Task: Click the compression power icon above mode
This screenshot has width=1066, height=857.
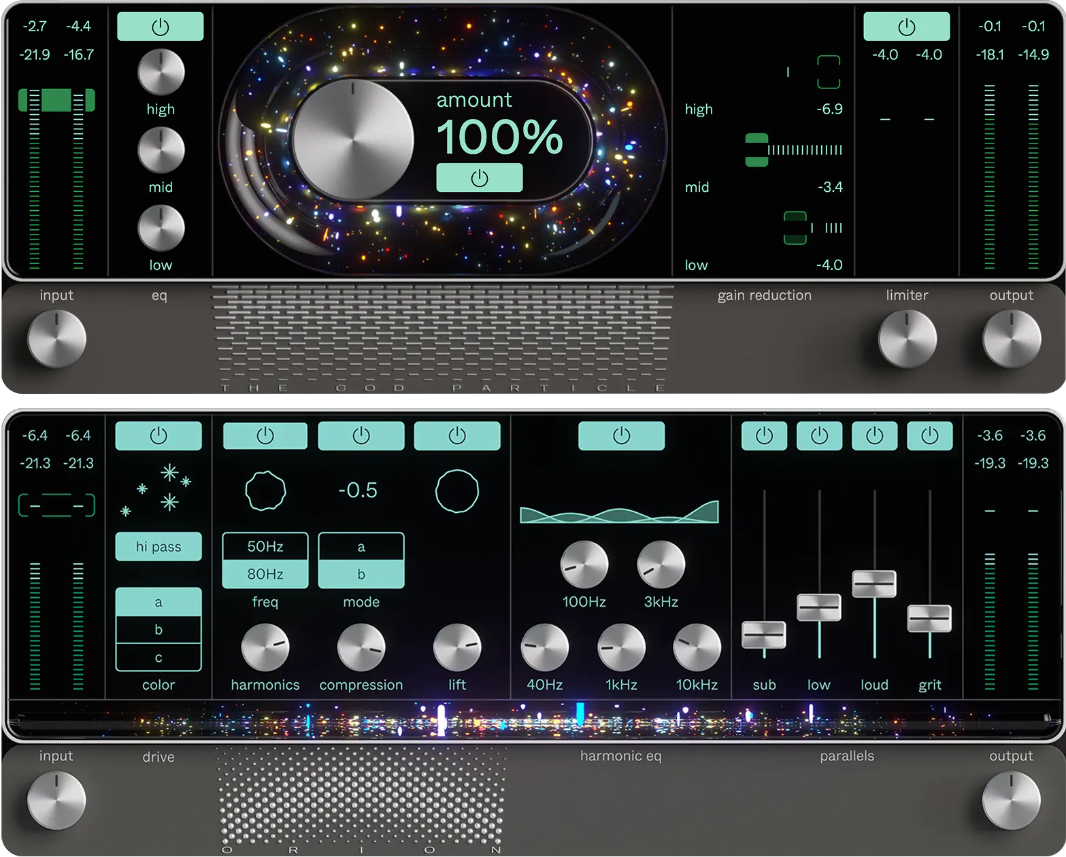Action: click(361, 436)
